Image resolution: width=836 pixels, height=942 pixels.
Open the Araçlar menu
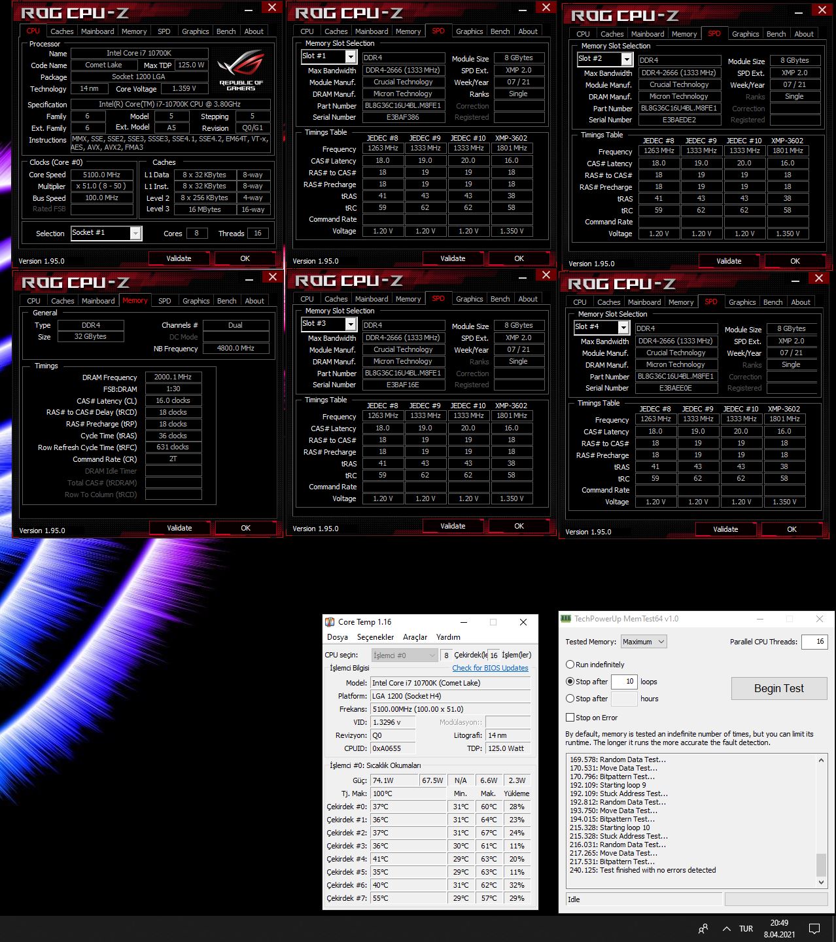pos(415,637)
